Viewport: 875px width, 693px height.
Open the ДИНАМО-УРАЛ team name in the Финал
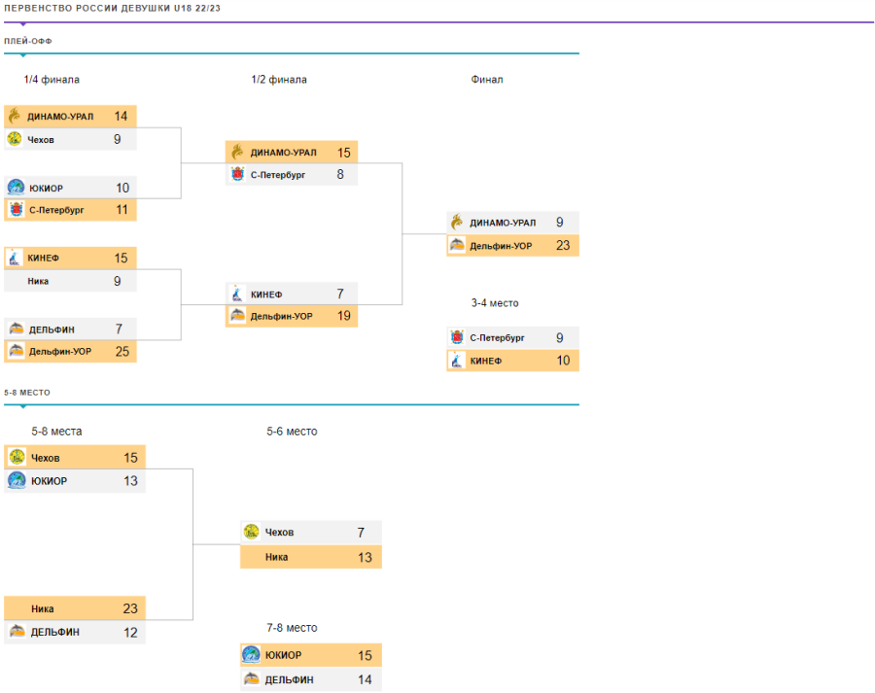pos(503,223)
